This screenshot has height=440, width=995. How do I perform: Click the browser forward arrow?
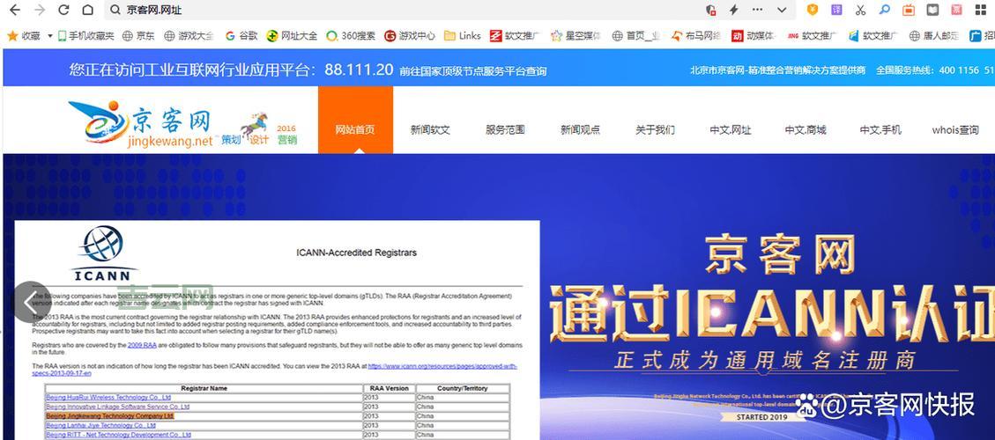[40, 11]
